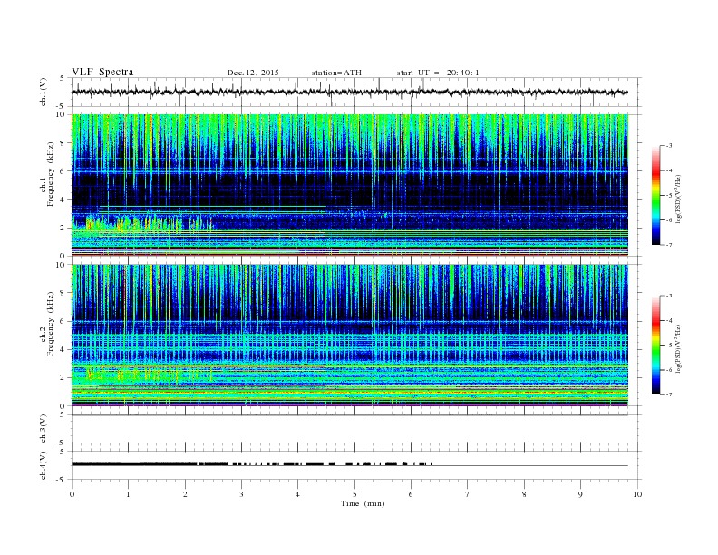Click the date 'Dec. 12, 2015'
The width and height of the screenshot is (718, 555).
tap(253, 73)
